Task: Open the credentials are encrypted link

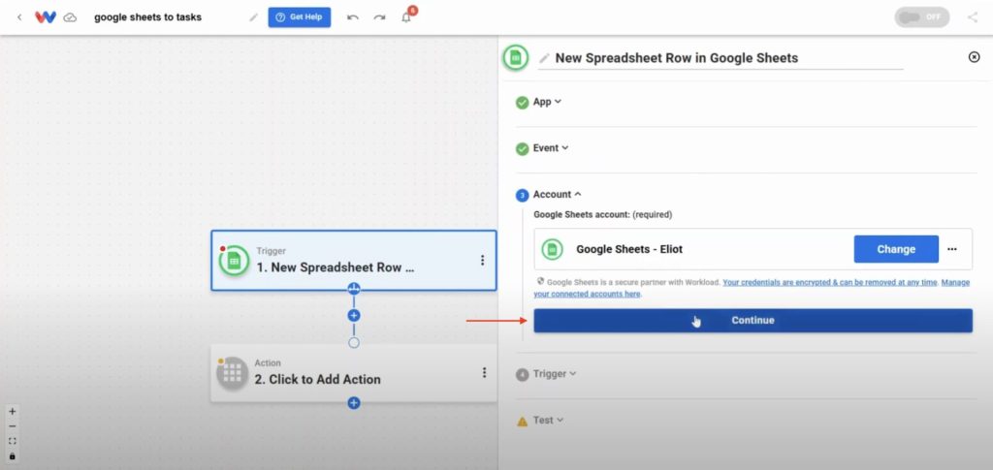Action: [830, 283]
